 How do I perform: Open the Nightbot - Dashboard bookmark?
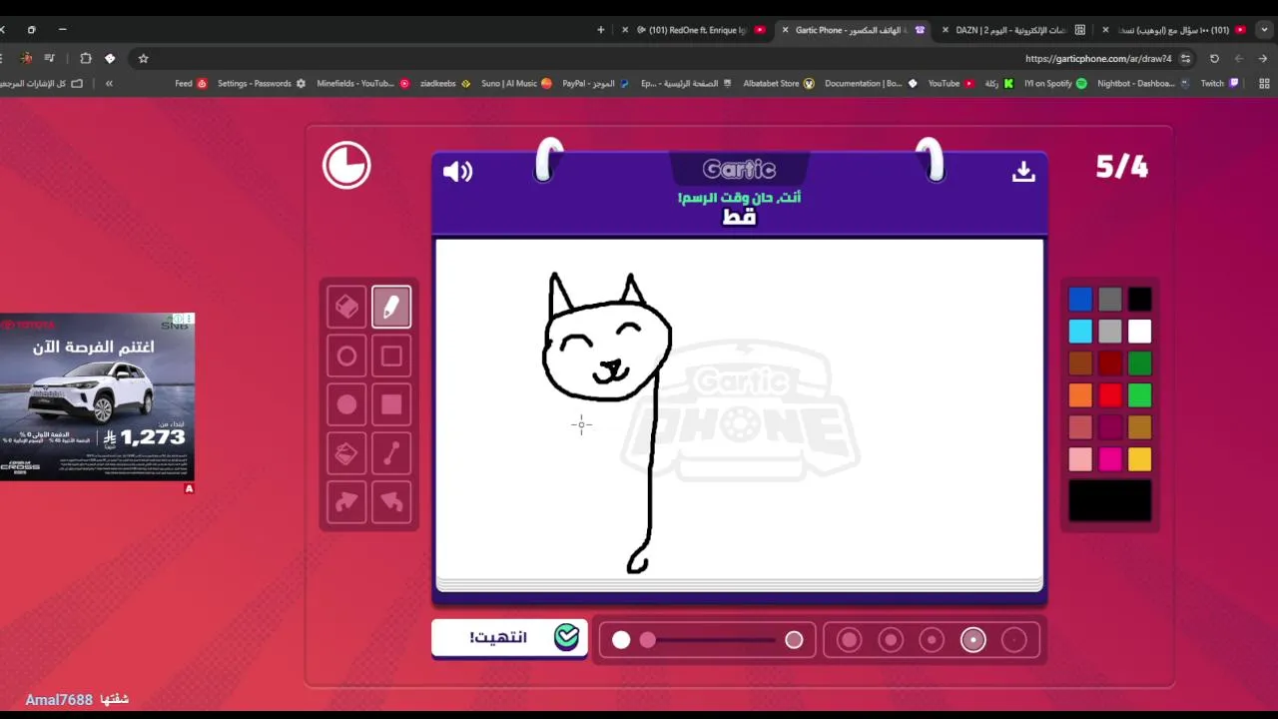pyautogui.click(x=1143, y=84)
